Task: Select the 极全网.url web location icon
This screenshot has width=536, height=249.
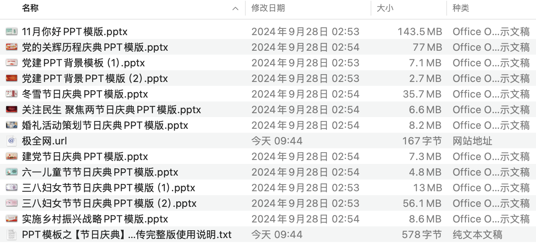Action: (x=12, y=141)
